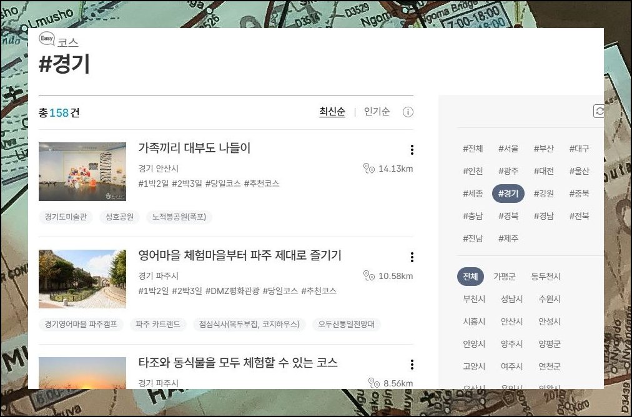Filter by 부천시
The height and width of the screenshot is (417, 632).
pyautogui.click(x=474, y=299)
